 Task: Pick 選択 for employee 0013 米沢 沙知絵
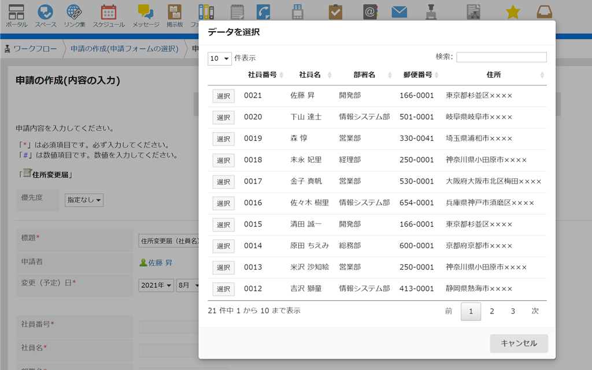coord(224,268)
